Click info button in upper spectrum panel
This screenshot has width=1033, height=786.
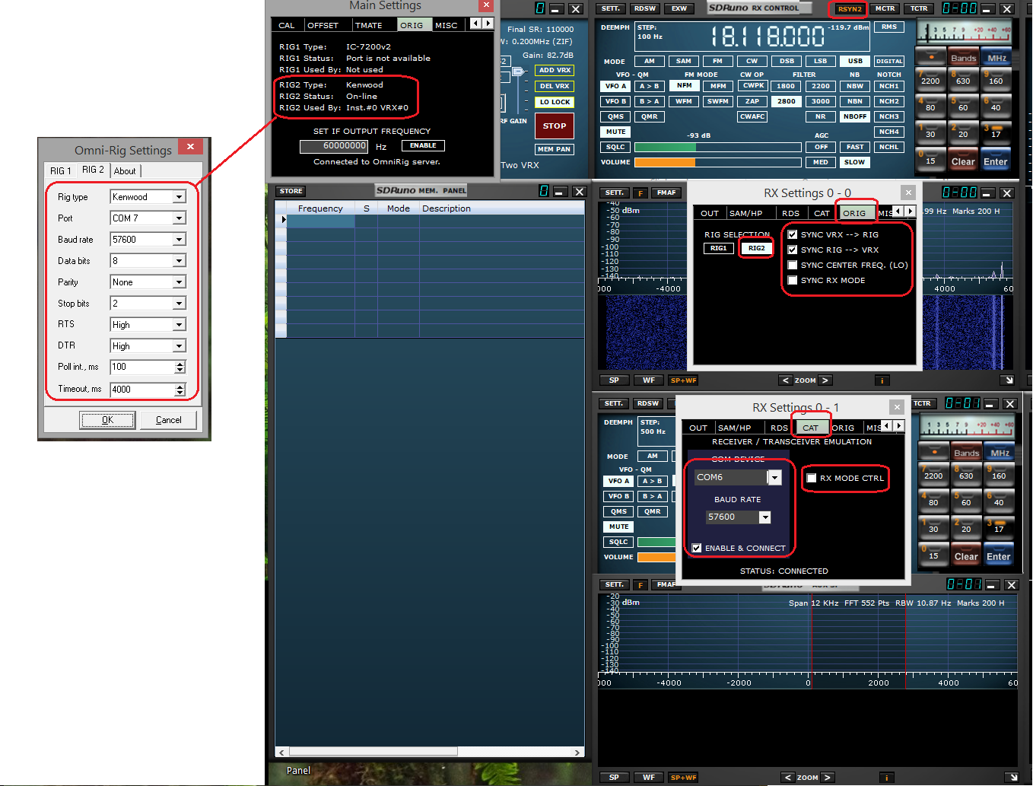pos(882,380)
